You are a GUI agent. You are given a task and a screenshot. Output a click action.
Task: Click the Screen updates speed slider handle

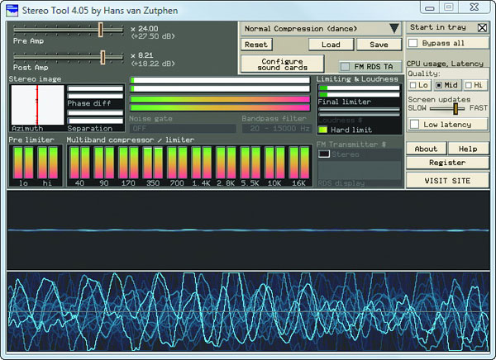[455, 109]
